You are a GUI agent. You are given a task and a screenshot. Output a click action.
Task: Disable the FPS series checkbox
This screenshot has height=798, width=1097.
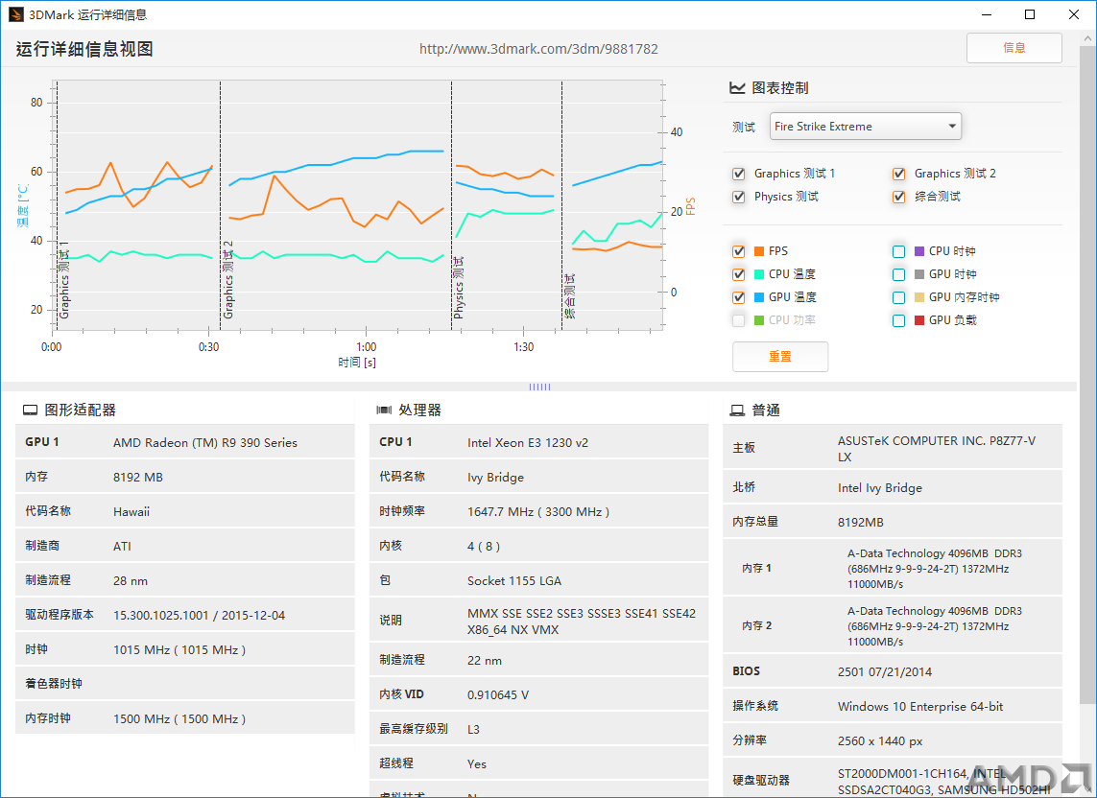tap(738, 251)
